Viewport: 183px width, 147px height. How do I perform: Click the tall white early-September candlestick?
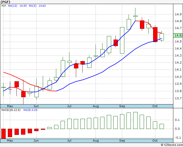(x=122, y=40)
